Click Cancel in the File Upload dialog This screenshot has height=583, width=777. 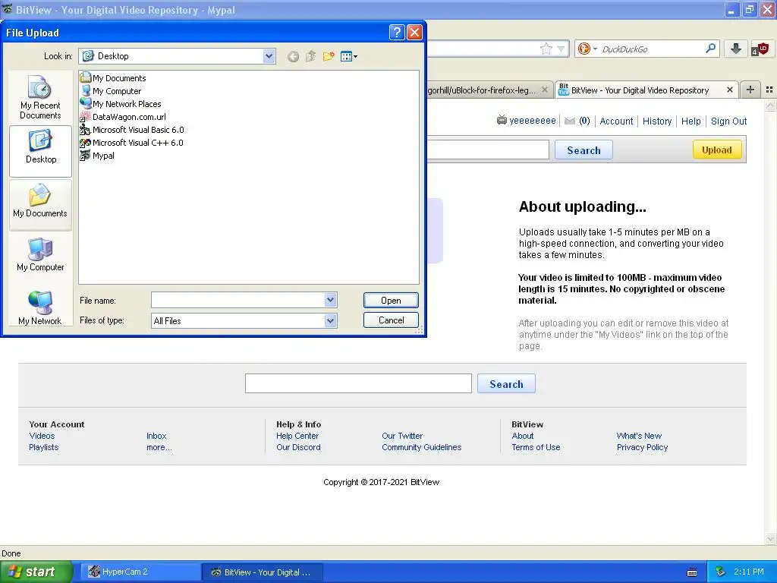click(391, 320)
